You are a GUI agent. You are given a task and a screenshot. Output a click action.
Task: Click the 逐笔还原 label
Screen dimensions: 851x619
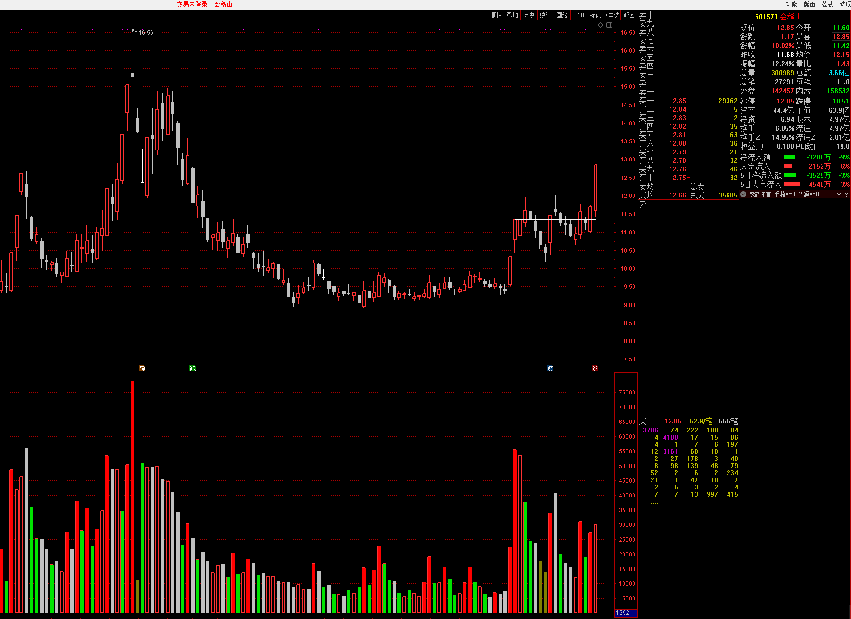[x=759, y=194]
